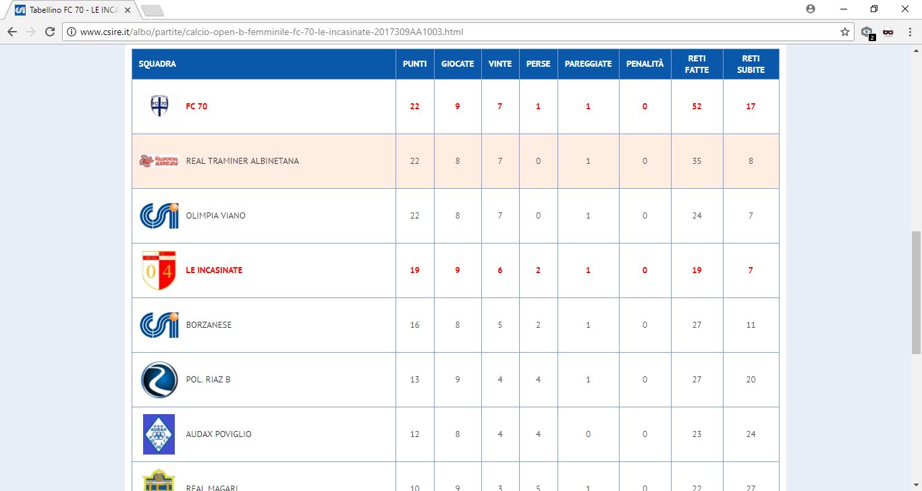
Task: Click the VINTE column header
Action: [x=500, y=64]
